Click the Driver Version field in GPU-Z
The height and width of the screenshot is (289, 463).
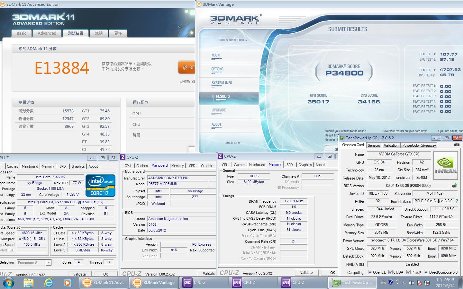(x=412, y=241)
